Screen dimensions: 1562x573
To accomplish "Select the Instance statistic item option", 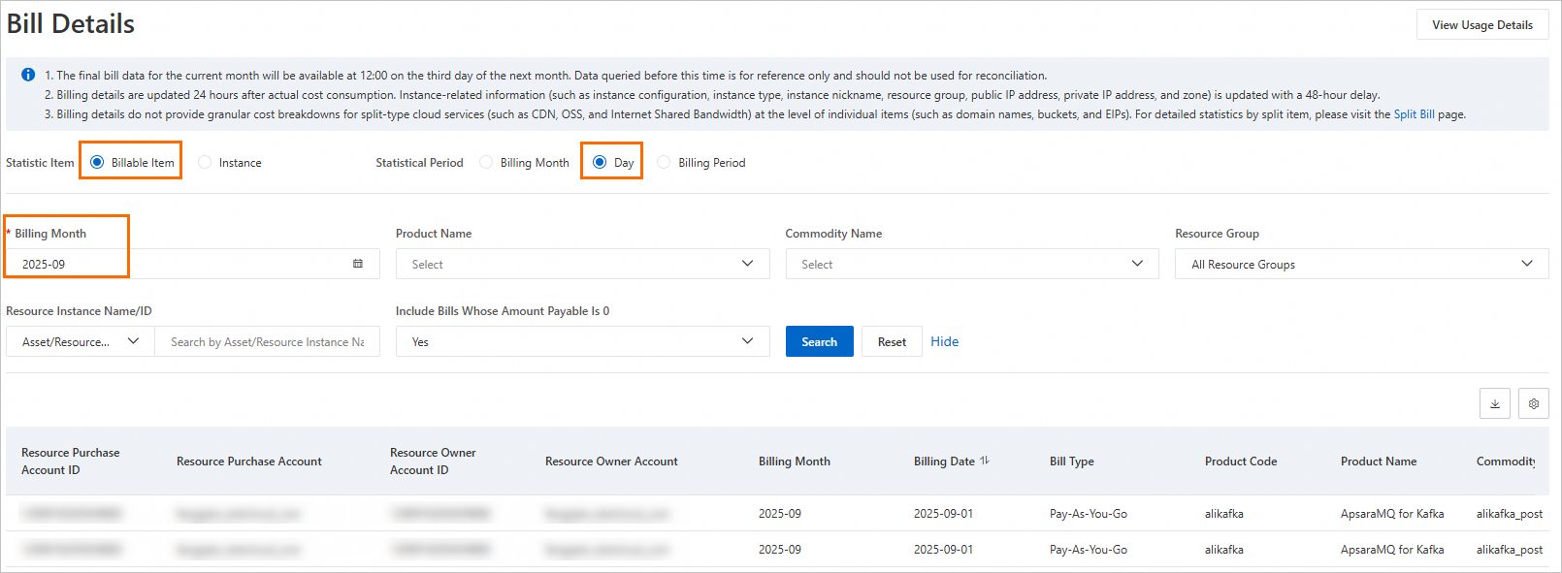I will 205,162.
